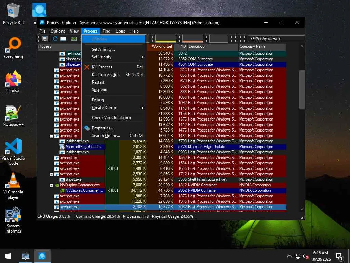Choose Restart in the Process menu
350x263 pixels.
coord(114,82)
